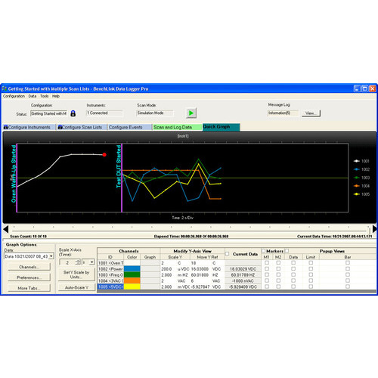This screenshot has height=378, width=378.
Task: Click the 60.01789 HZ current data cell
Action: point(243,274)
